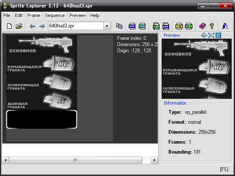Click the horizontal scrollbar right arrow
Image resolution: width=235 pixels, height=176 pixels.
(x=154, y=160)
